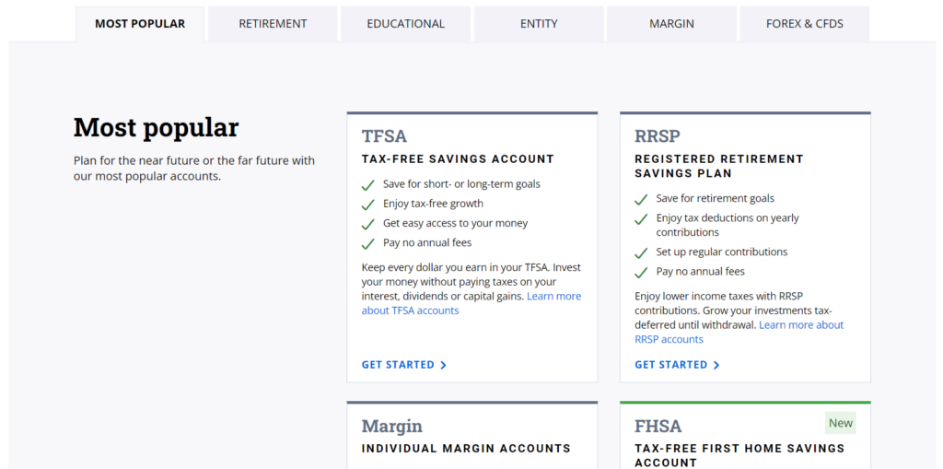Go to Forex & CFDs tab
Screen dimensions: 943x469
(804, 24)
